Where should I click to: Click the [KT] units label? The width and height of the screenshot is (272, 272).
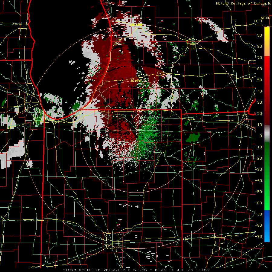tap(258, 21)
